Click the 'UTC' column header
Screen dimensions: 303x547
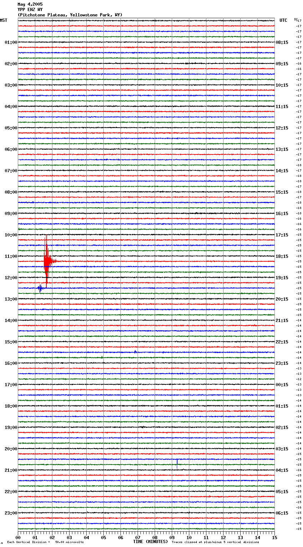(x=283, y=20)
